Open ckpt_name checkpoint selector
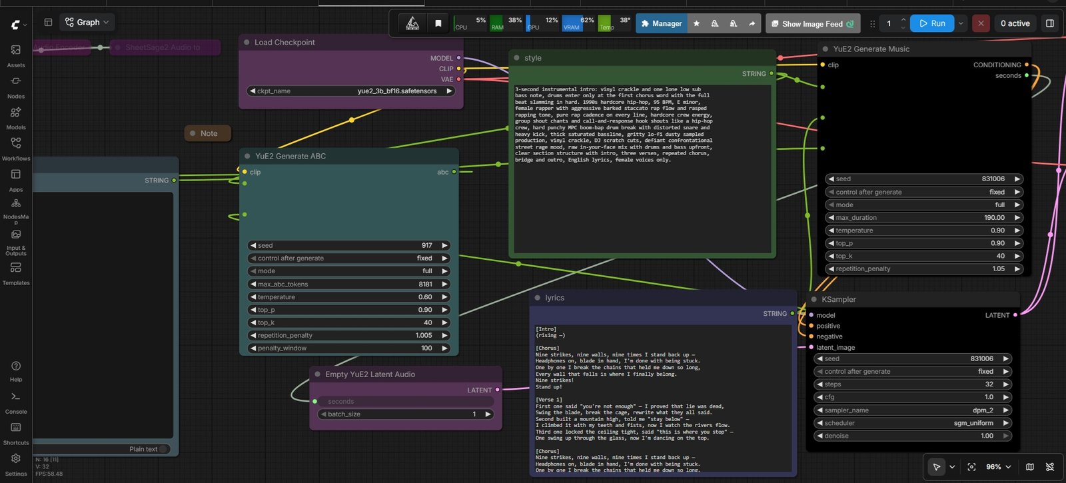Viewport: 1066px width, 483px height. (350, 91)
